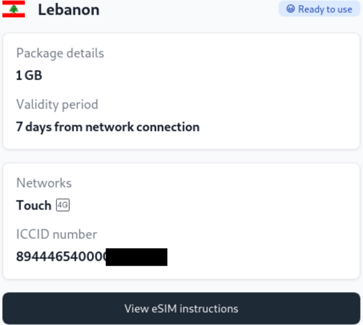Image resolution: width=363 pixels, height=325 pixels.
Task: Click the Lebanon flag icon
Action: [14, 9]
